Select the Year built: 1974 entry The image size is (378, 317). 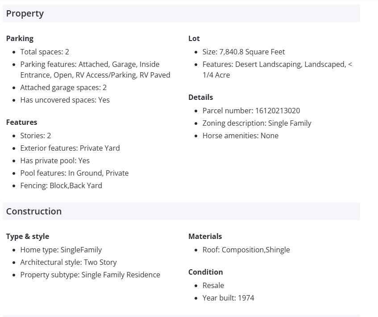pyautogui.click(x=228, y=298)
